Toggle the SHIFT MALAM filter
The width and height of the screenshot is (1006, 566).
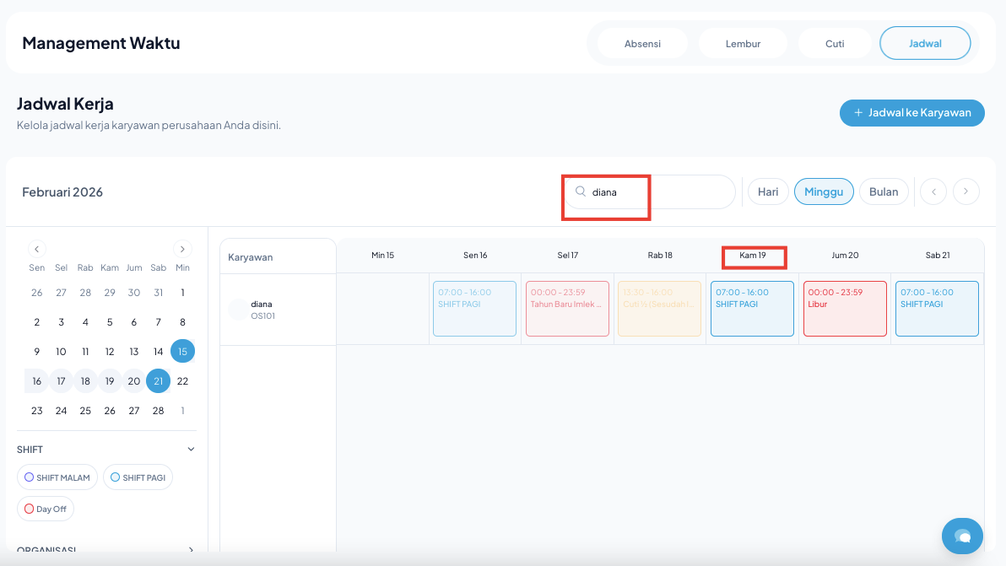click(57, 477)
